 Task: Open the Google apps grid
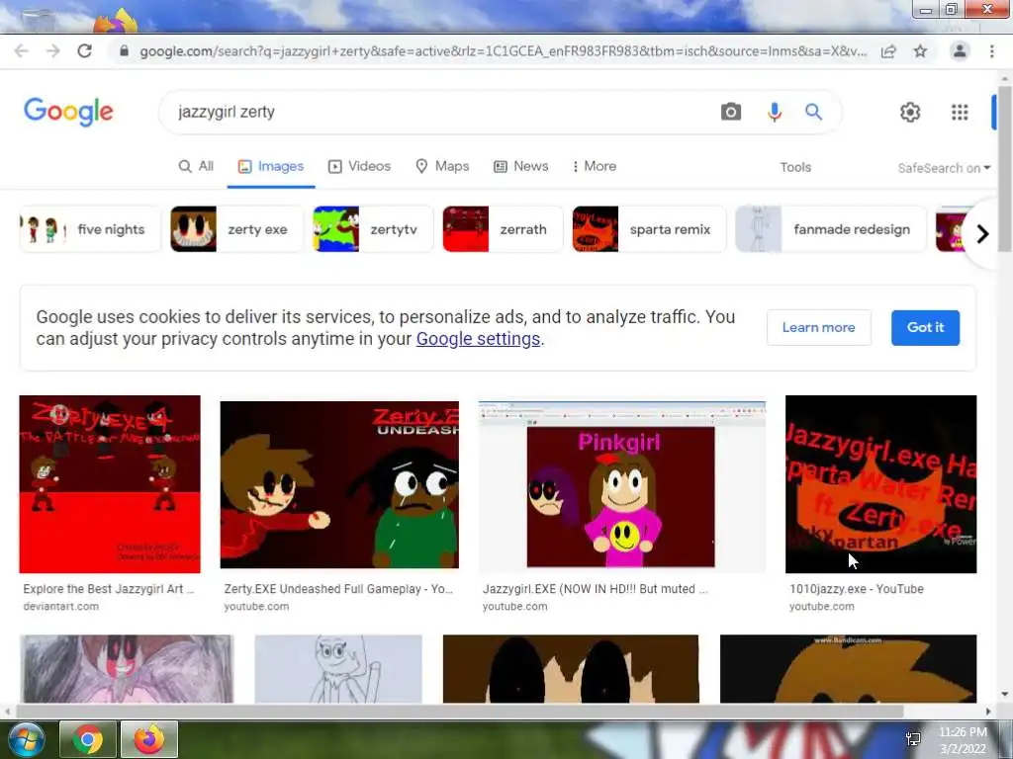pyautogui.click(x=960, y=112)
